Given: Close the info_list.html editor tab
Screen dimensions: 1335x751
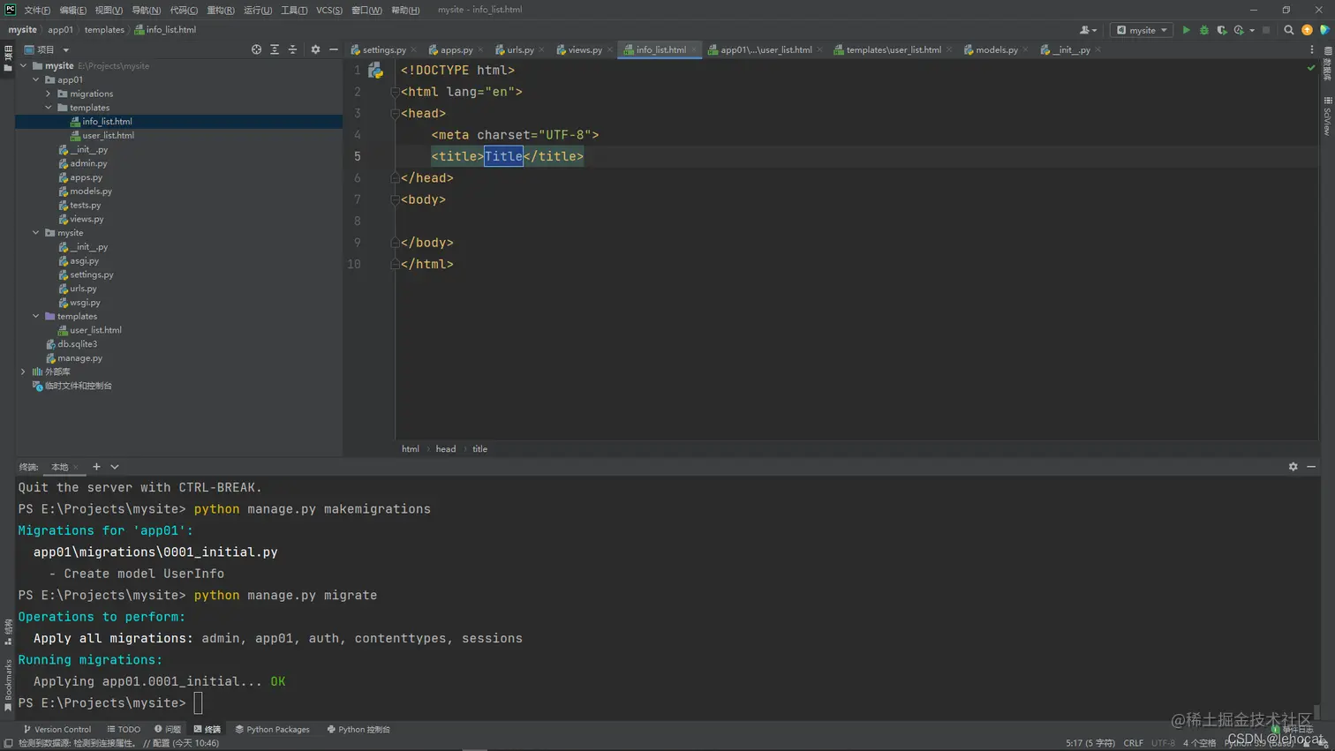Looking at the screenshot, I should [x=694, y=50].
